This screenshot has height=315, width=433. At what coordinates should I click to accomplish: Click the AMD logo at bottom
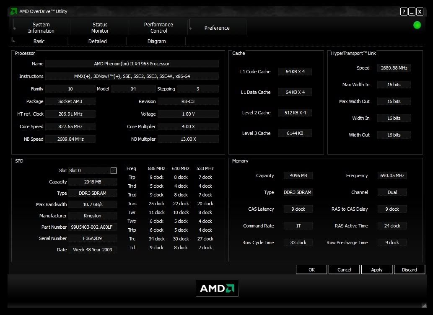click(x=217, y=288)
